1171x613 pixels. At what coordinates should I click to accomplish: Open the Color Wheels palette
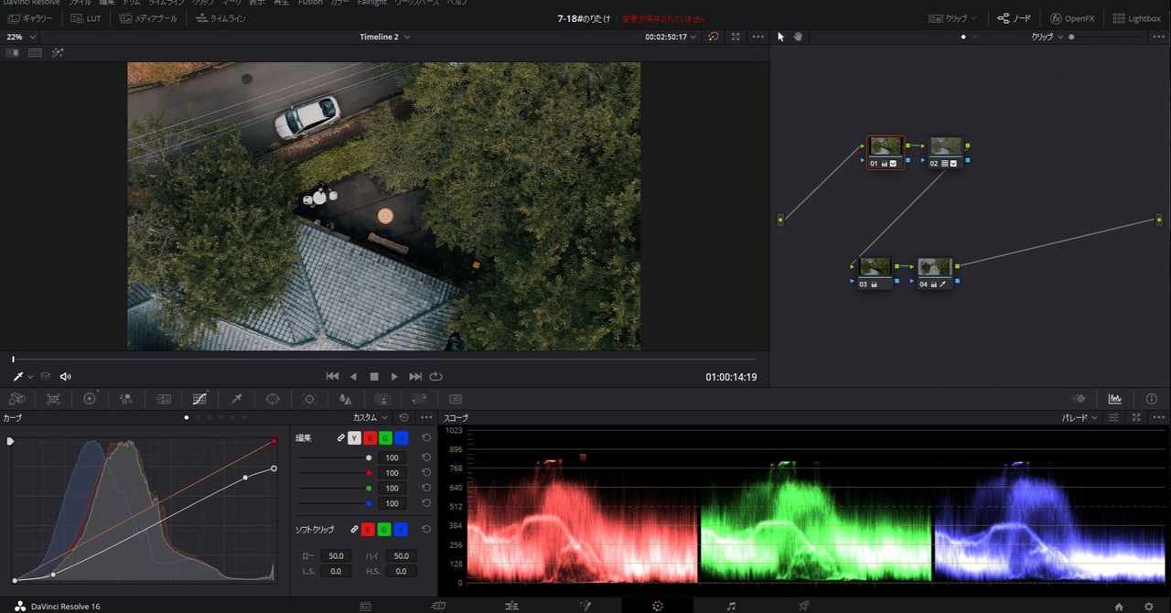tap(90, 399)
